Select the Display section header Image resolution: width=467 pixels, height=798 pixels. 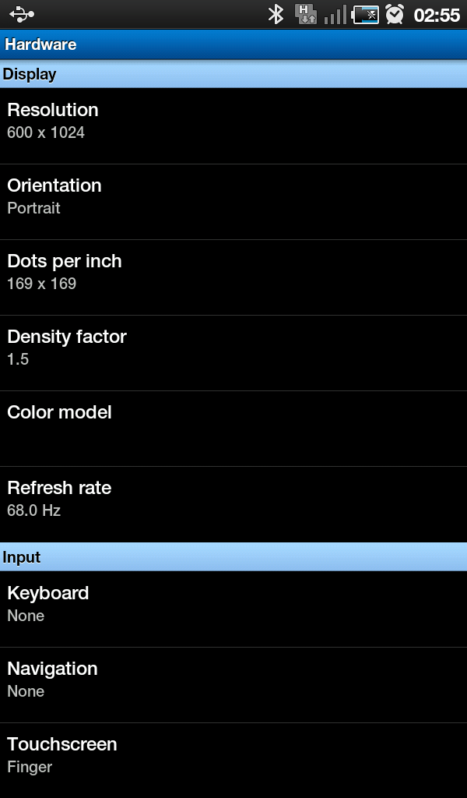(233, 74)
